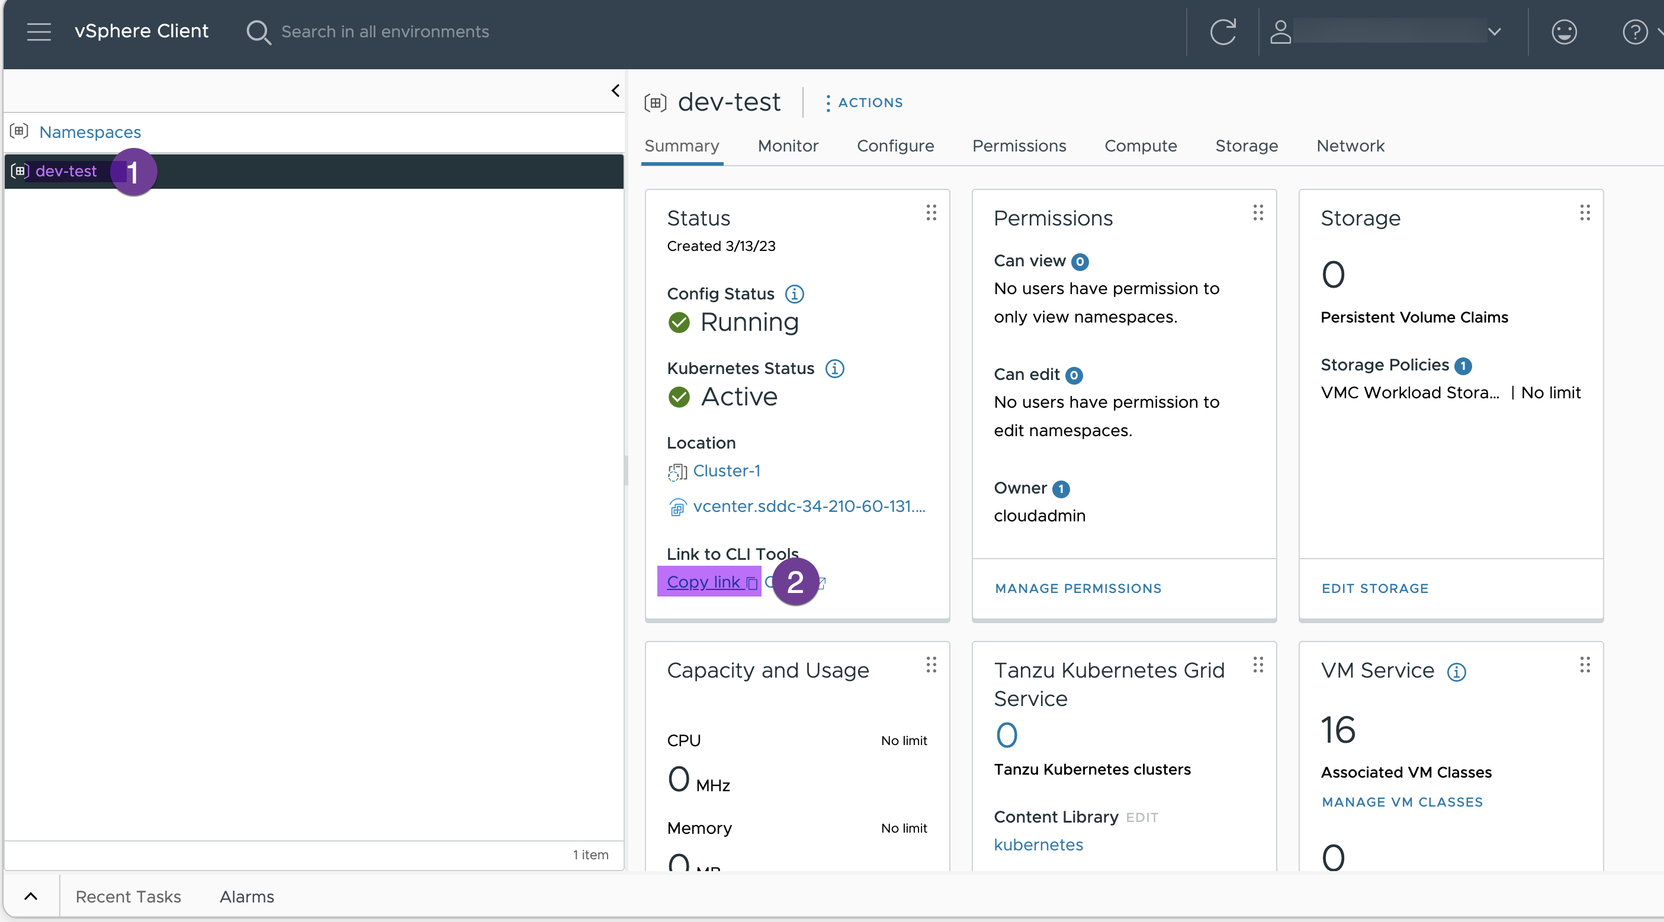The height and width of the screenshot is (922, 1664).
Task: Show VM Service info tooltip
Action: coord(1456,672)
